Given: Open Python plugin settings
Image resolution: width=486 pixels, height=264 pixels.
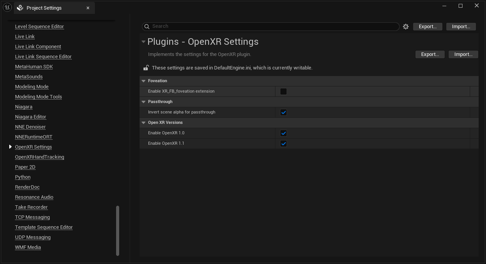Looking at the screenshot, I should click(x=23, y=177).
